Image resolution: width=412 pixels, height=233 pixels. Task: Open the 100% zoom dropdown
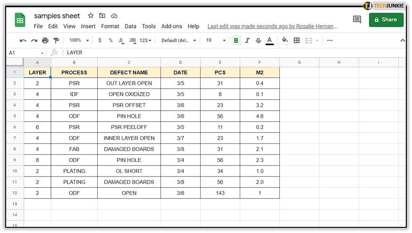pyautogui.click(x=78, y=40)
